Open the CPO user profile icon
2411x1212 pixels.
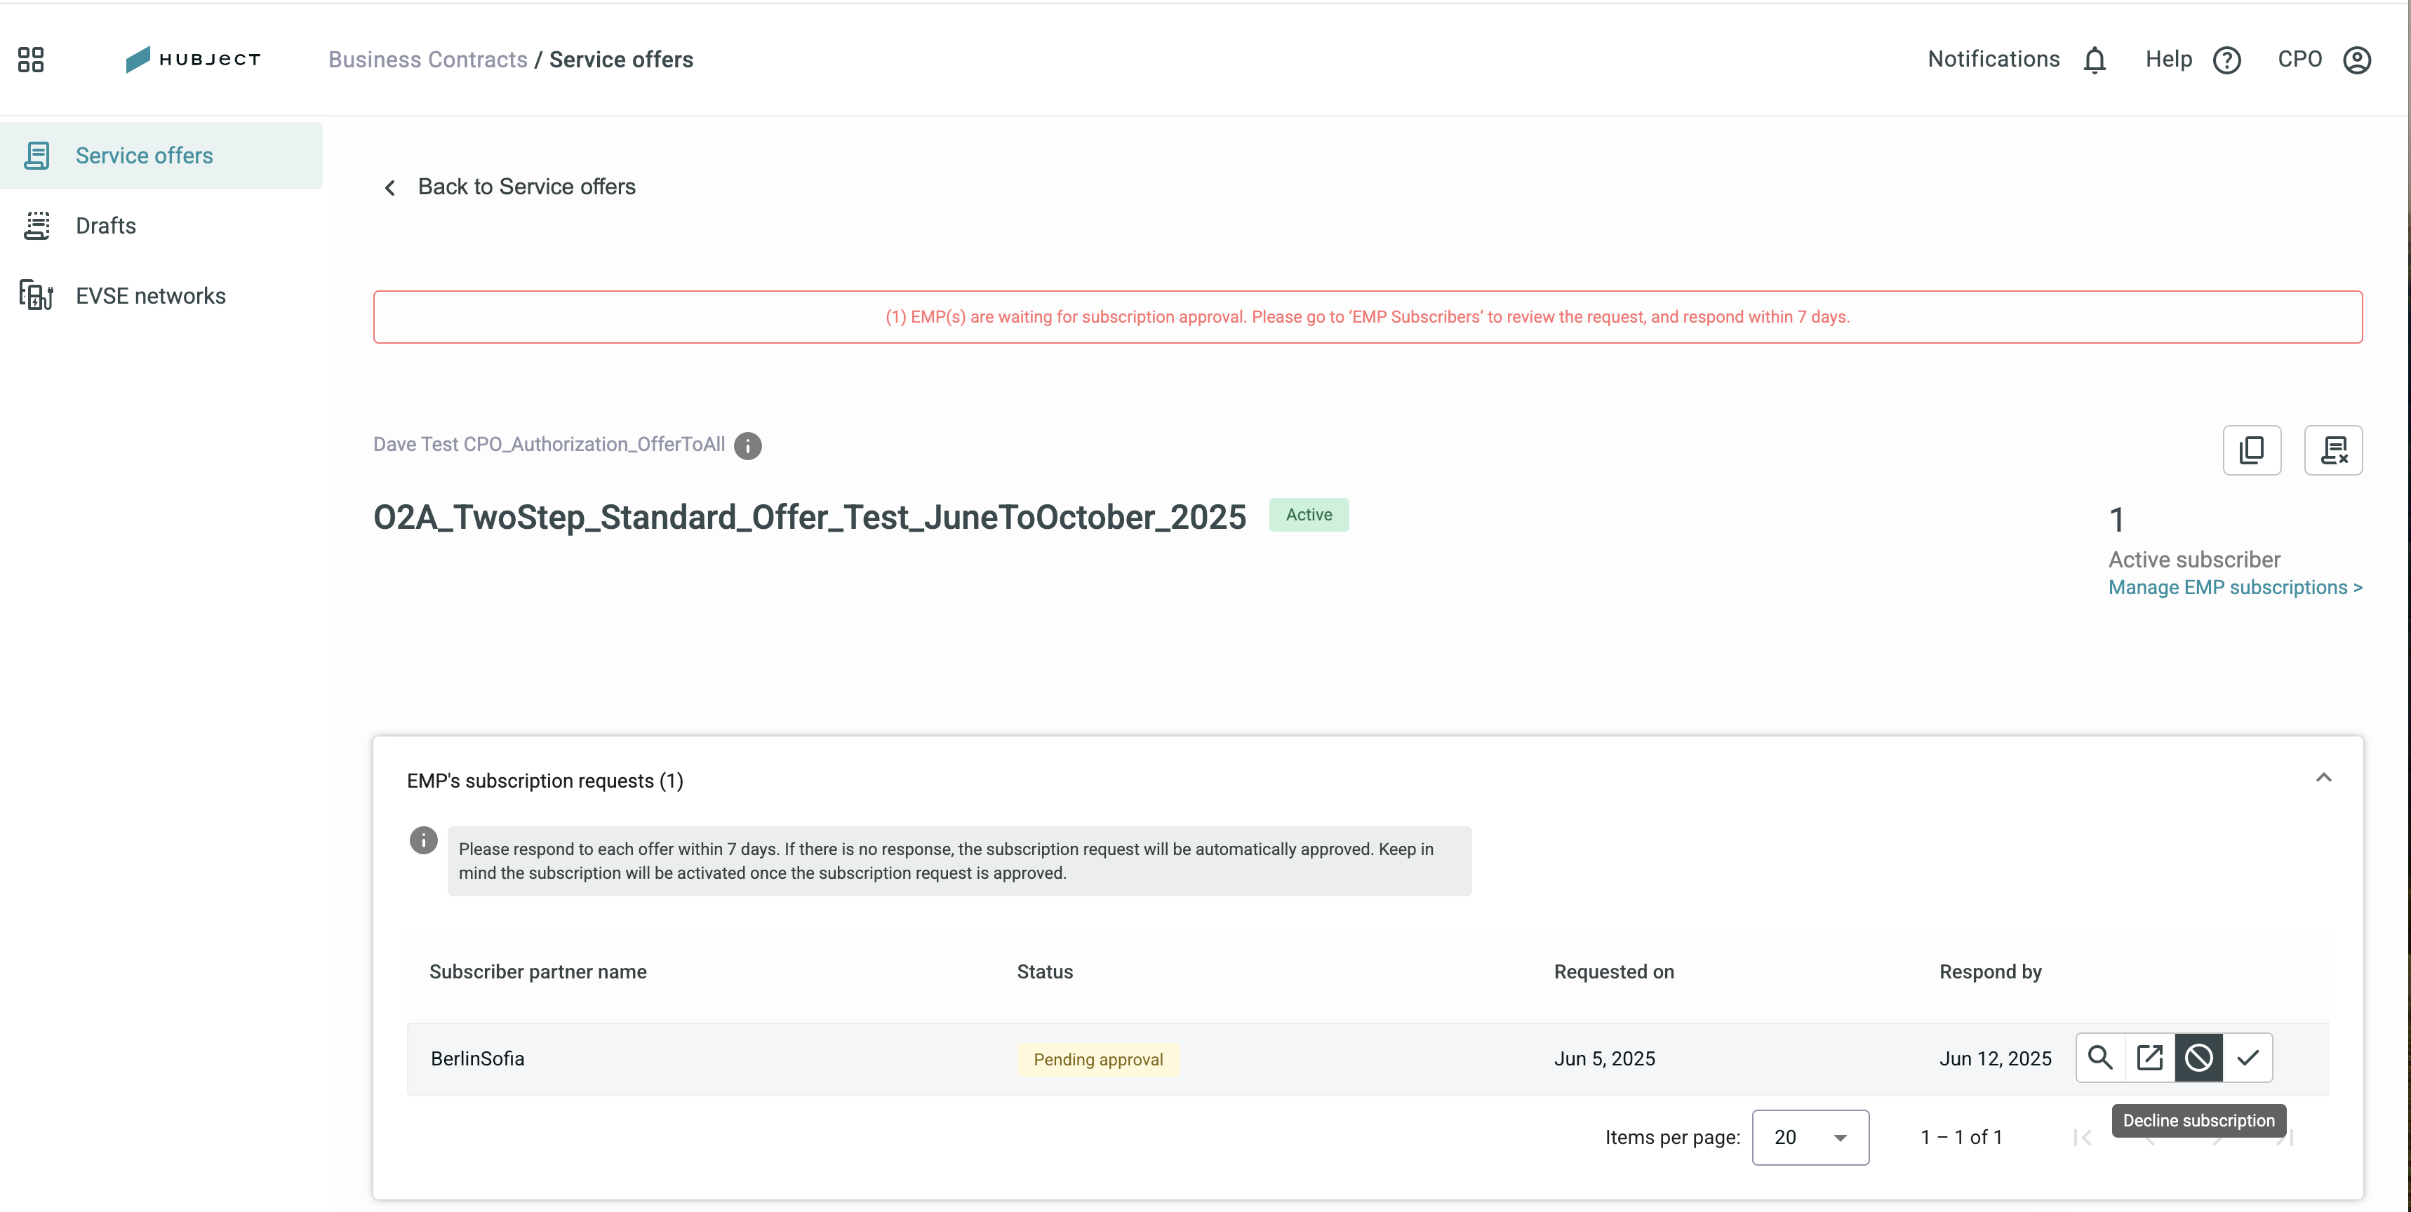click(2357, 60)
